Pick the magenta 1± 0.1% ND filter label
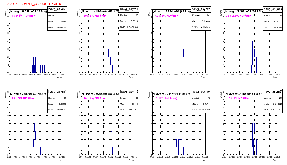This screenshot has height=165, width=287. 23,16
